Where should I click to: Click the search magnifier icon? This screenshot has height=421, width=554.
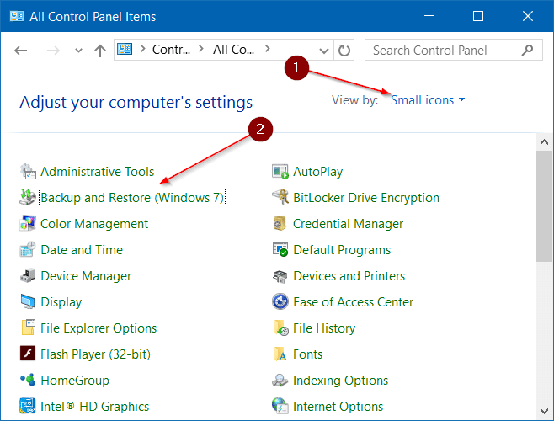point(527,51)
